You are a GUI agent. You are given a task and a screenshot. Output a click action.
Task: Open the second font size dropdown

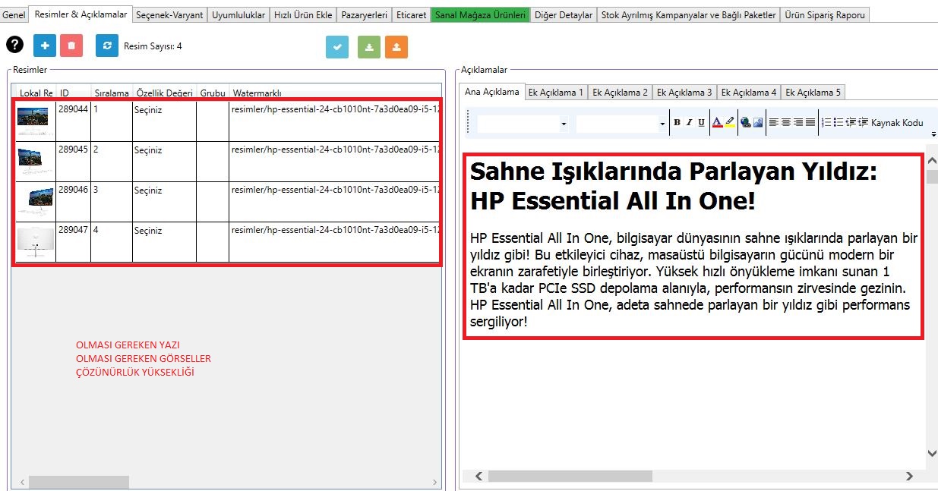(x=662, y=124)
